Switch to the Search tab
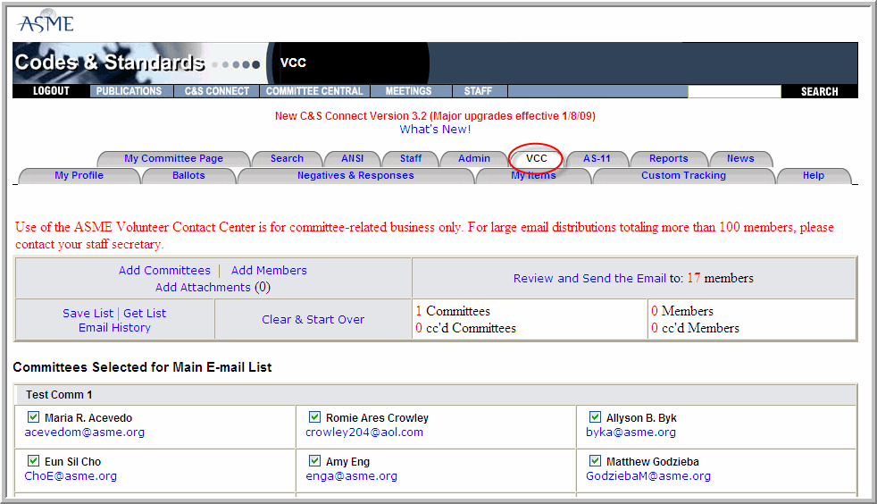 click(x=287, y=159)
